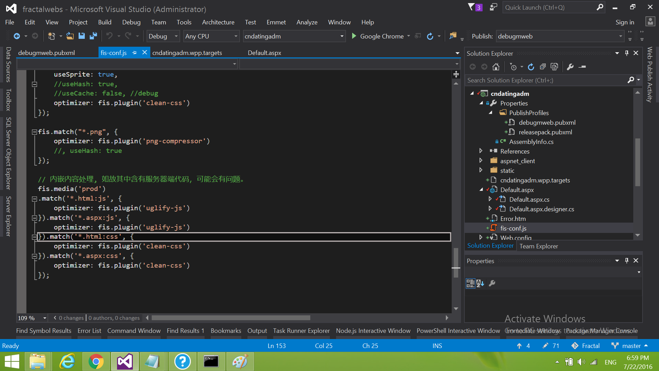659x371 pixels.
Task: Click the Find in Files folder icon
Action: click(453, 35)
